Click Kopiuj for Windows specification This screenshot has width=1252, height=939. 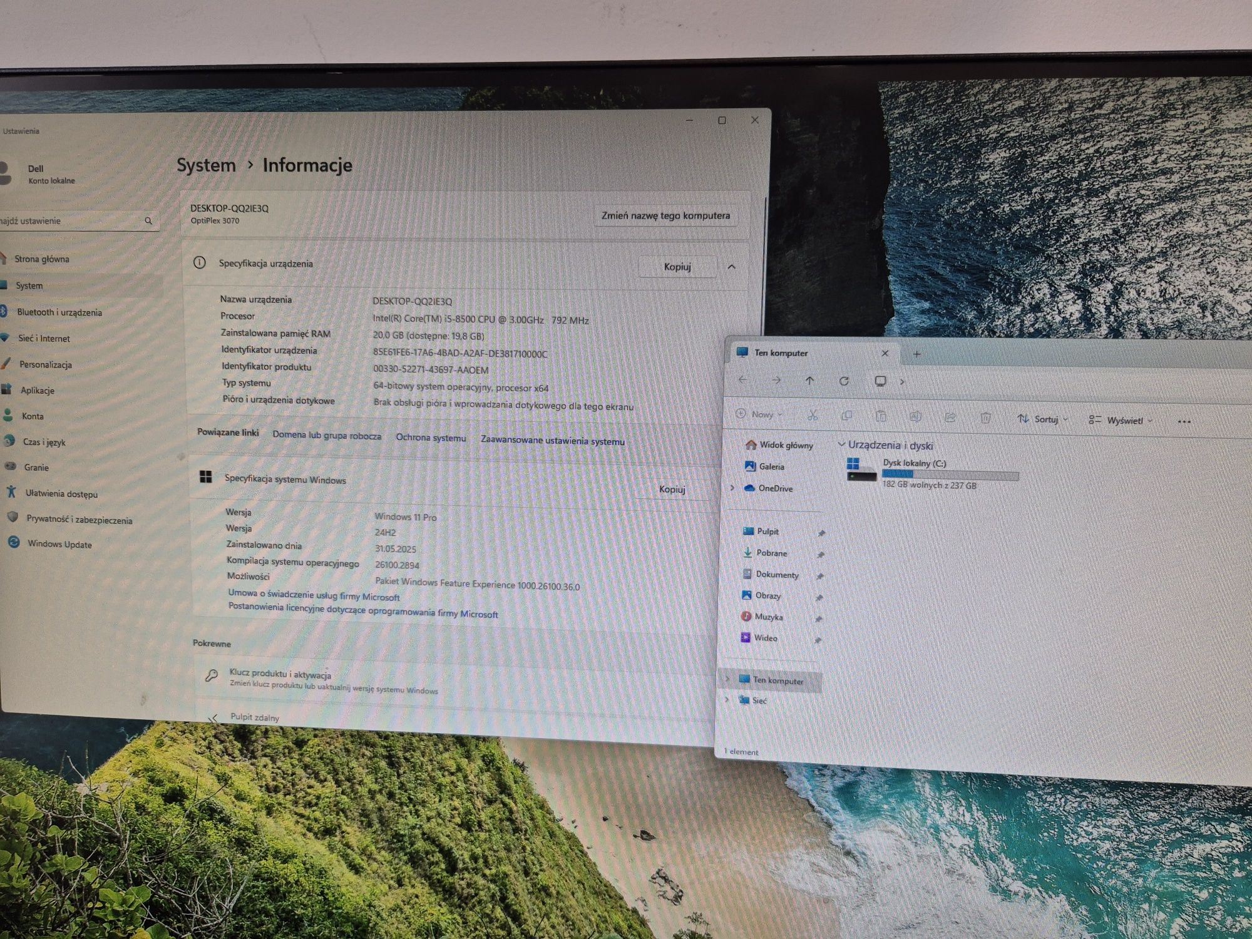(672, 489)
